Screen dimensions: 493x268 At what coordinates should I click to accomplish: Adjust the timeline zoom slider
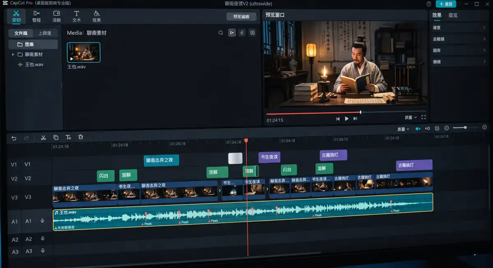click(x=465, y=128)
